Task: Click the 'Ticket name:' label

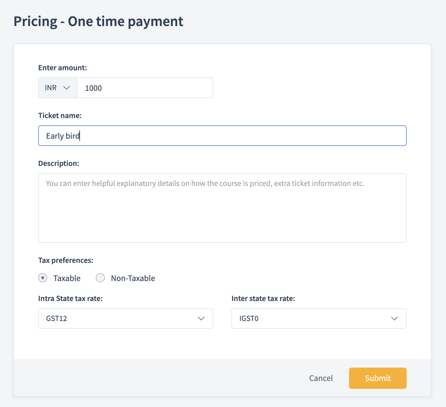Action: tap(60, 116)
